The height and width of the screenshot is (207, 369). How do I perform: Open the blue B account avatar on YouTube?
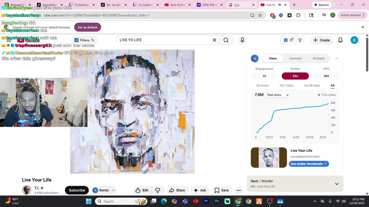[x=354, y=40]
